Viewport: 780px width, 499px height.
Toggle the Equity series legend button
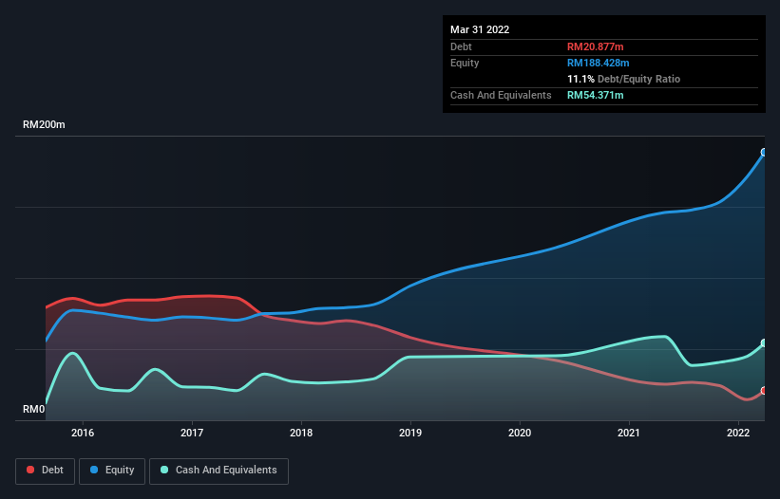[x=112, y=471]
